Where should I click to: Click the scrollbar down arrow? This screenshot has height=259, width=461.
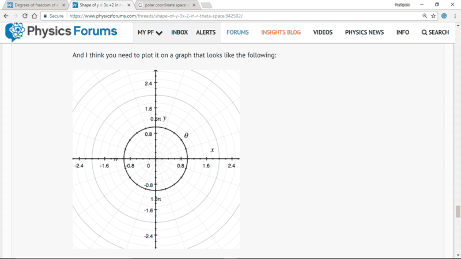pos(458,256)
